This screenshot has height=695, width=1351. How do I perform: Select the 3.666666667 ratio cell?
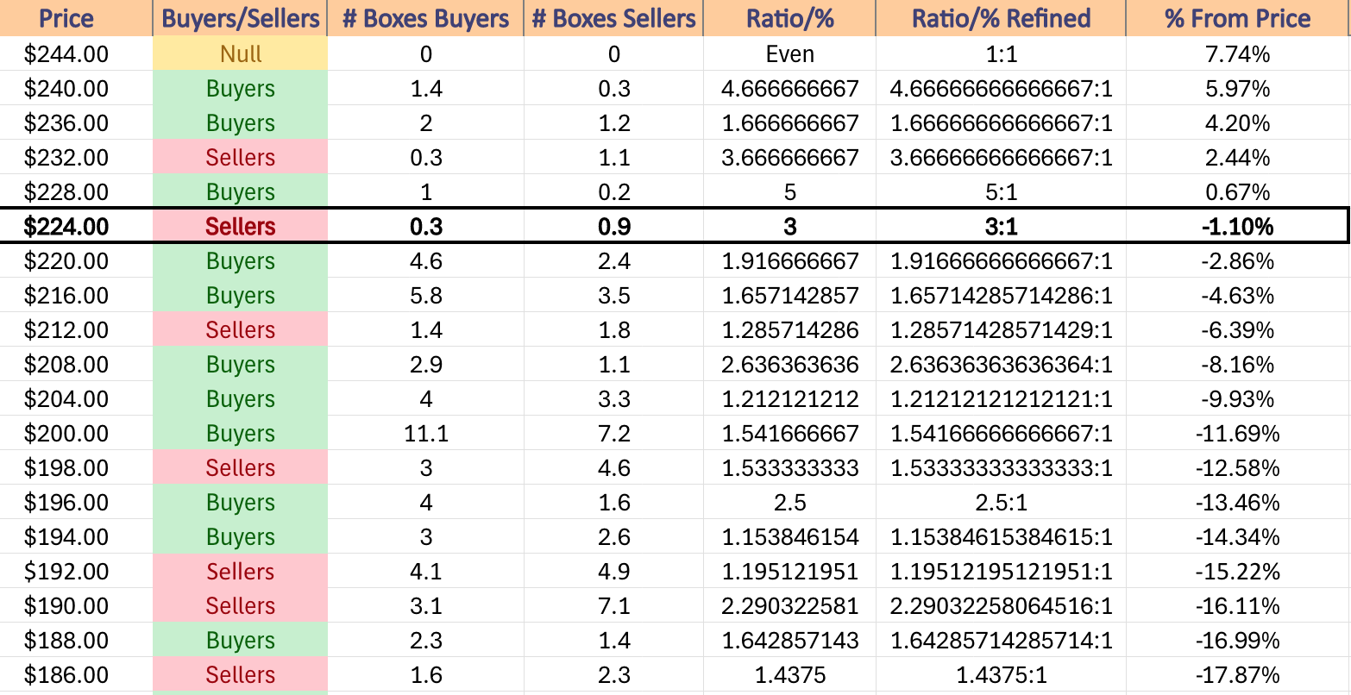pos(789,158)
